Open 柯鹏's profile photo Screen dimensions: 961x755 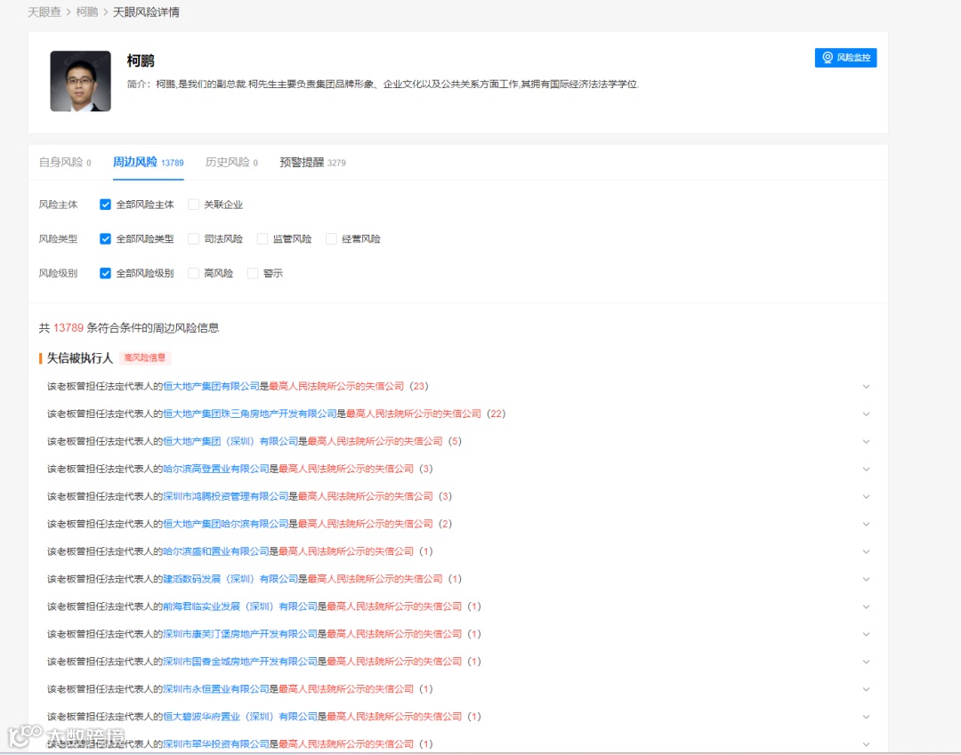pyautogui.click(x=80, y=81)
